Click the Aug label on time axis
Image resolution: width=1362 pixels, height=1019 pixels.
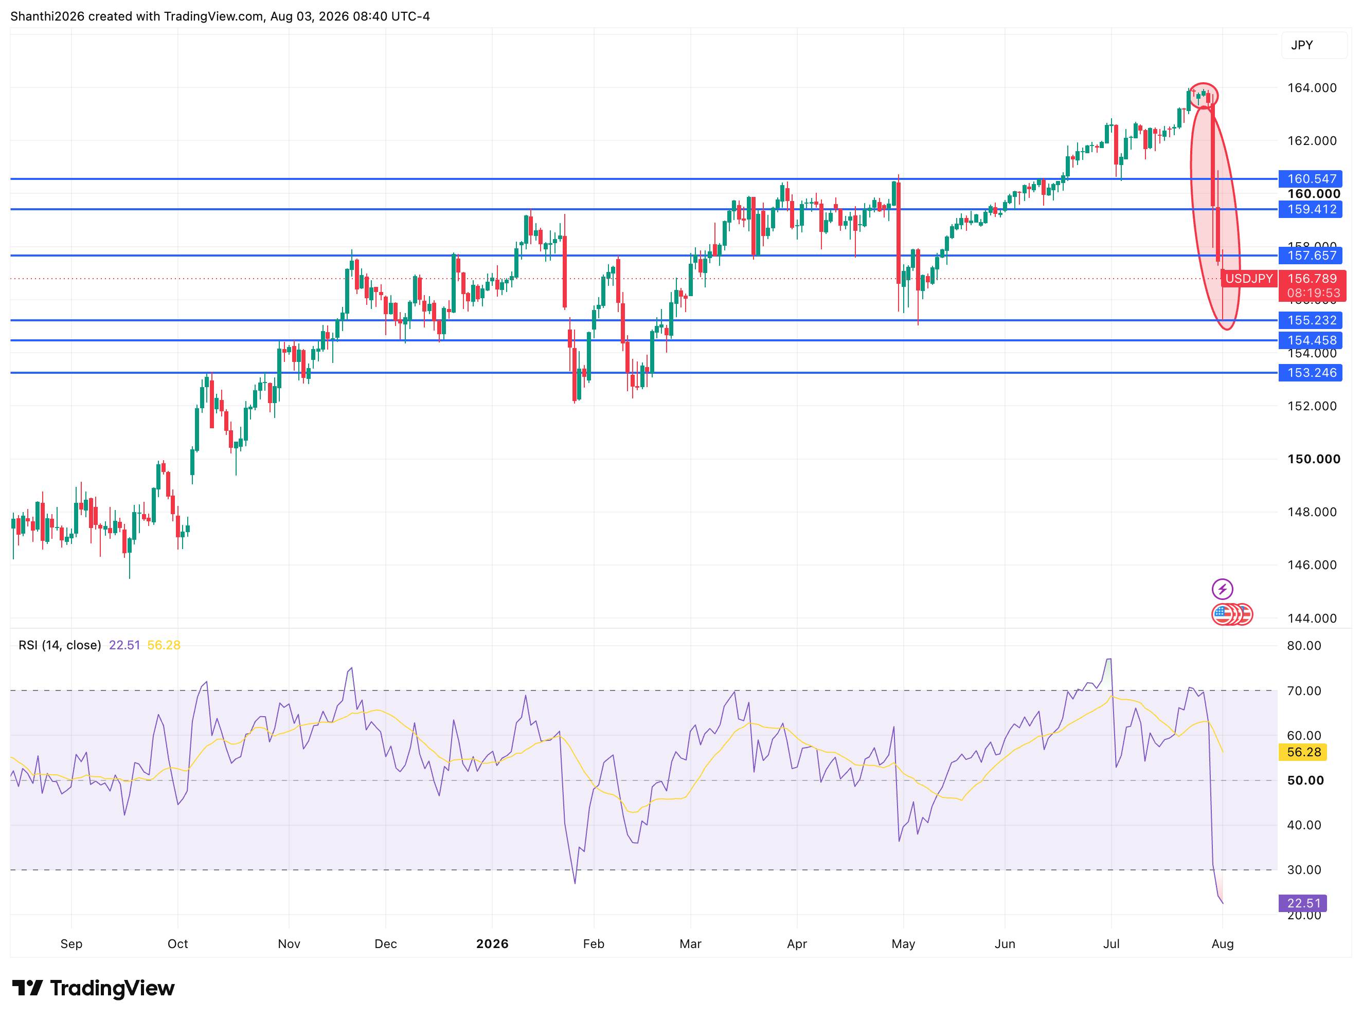pyautogui.click(x=1222, y=944)
